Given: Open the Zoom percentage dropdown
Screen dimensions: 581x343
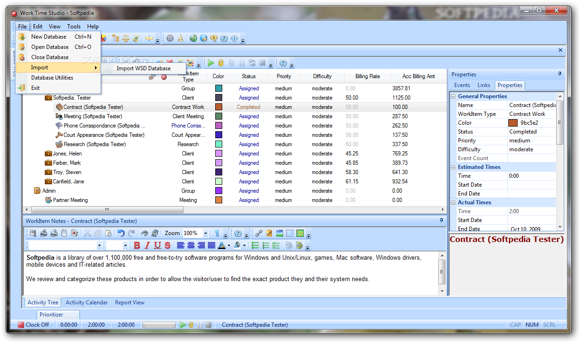Looking at the screenshot, I should (x=206, y=233).
